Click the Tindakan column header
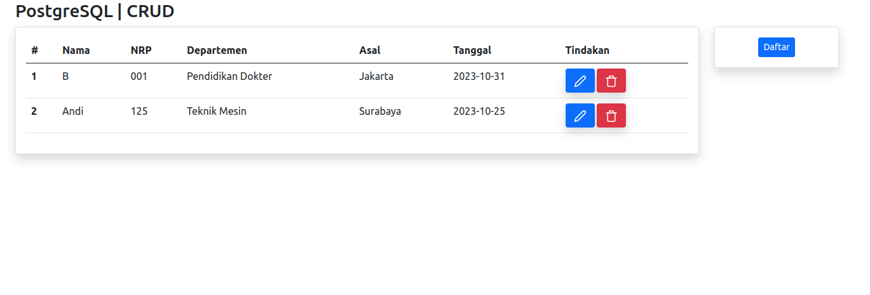This screenshot has width=870, height=295. tap(587, 50)
